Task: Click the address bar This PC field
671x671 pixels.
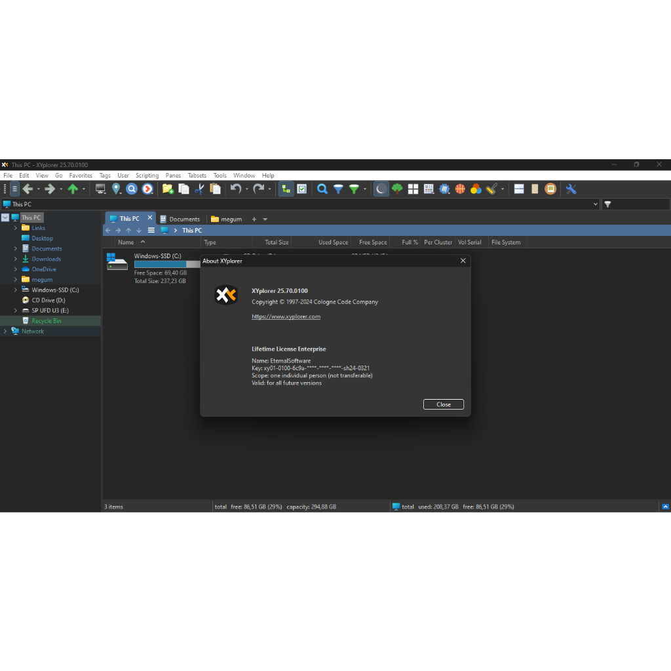Action: 300,204
